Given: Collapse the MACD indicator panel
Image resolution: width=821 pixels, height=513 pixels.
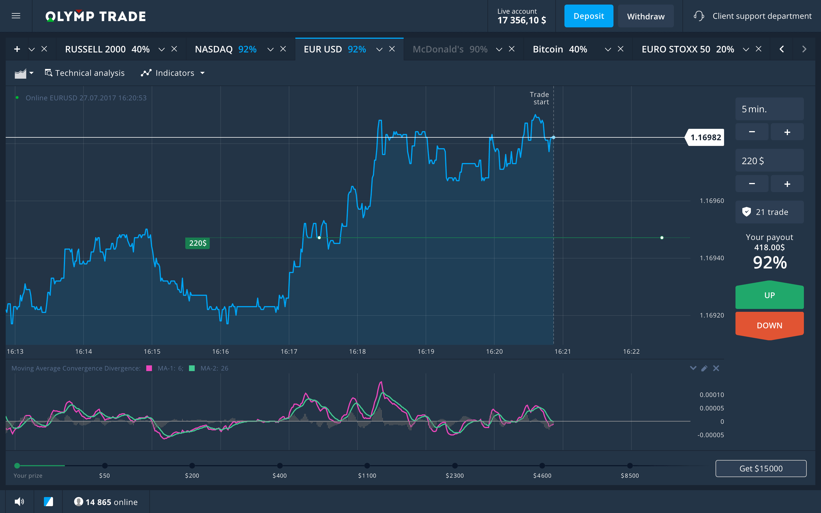Looking at the screenshot, I should click(x=693, y=368).
